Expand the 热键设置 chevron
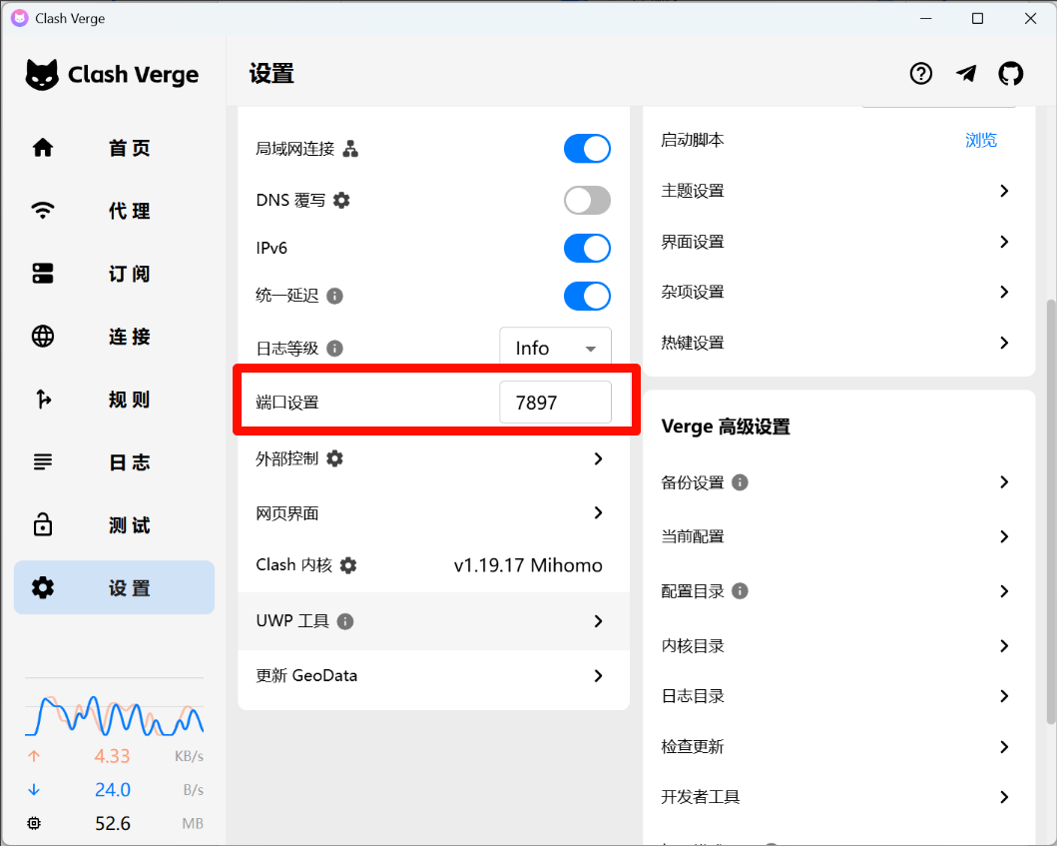Screen dimensions: 1057x846 tap(1004, 343)
